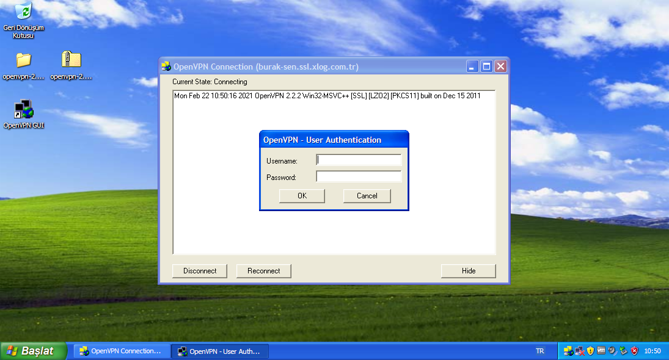This screenshot has width=669, height=360.
Task: Hide the OpenVPN Connection window
Action: click(x=469, y=271)
